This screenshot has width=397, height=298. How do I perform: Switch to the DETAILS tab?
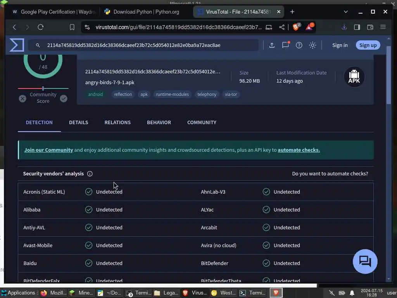[x=78, y=122]
